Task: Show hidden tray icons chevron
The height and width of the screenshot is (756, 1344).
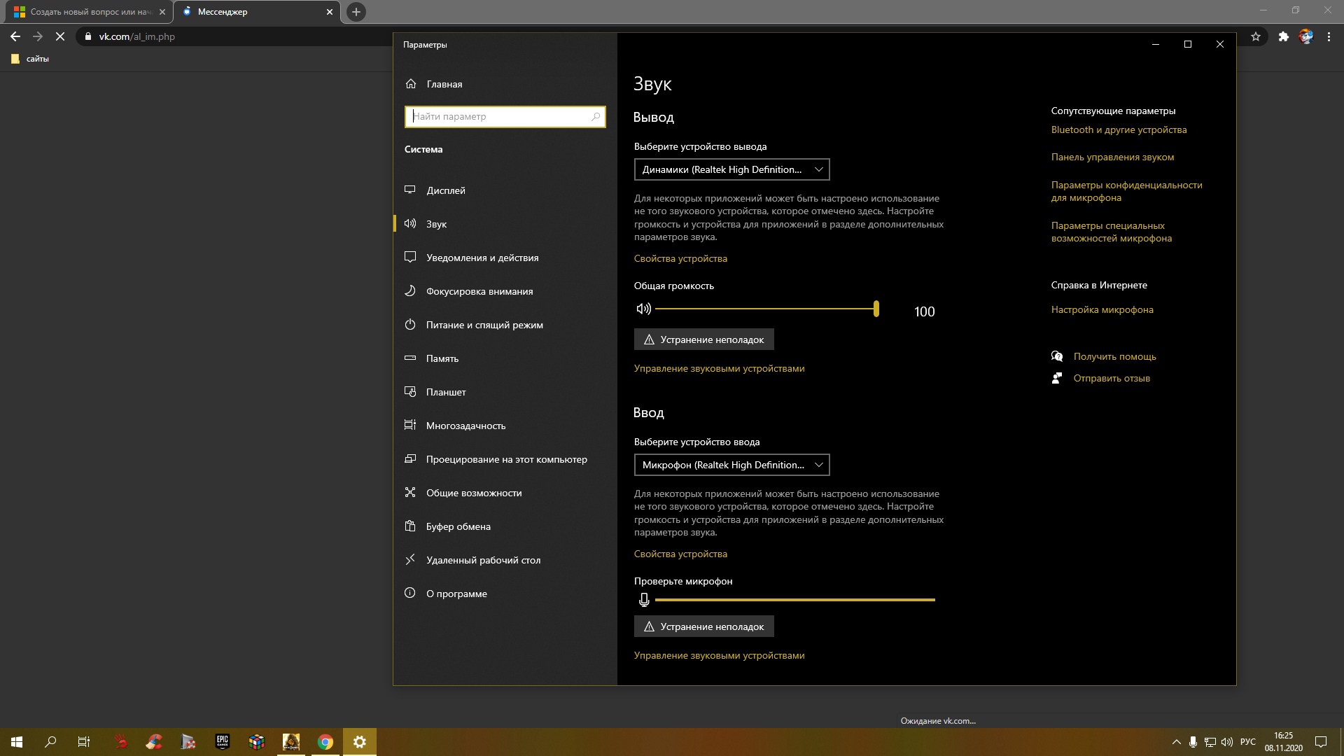Action: point(1176,742)
